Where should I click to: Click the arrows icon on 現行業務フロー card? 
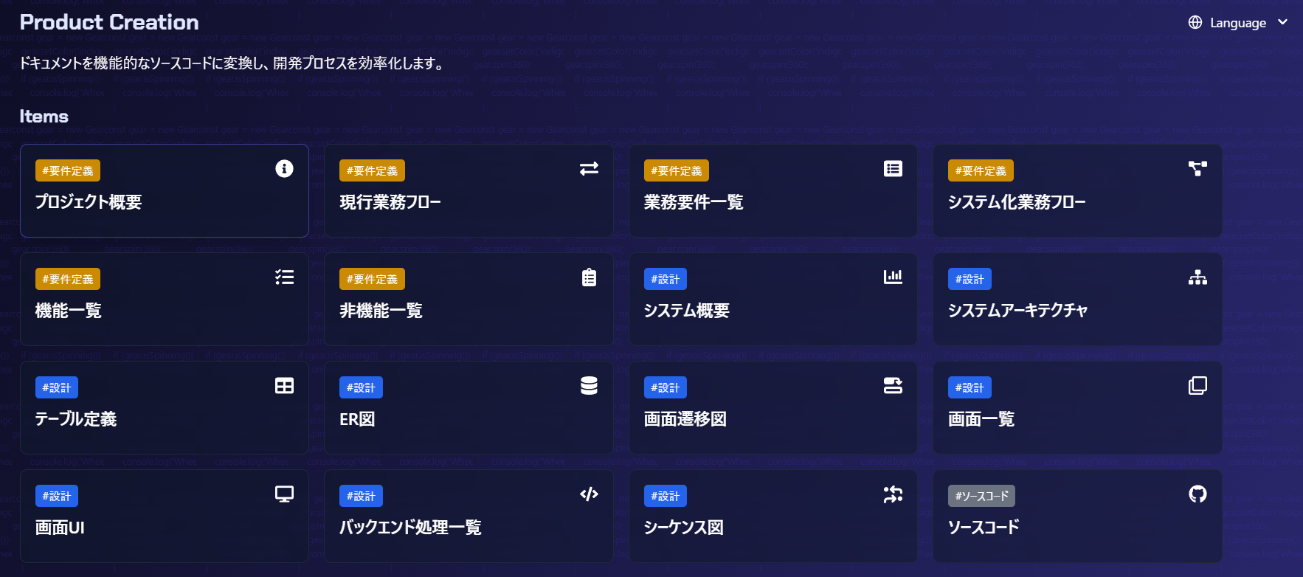point(589,169)
